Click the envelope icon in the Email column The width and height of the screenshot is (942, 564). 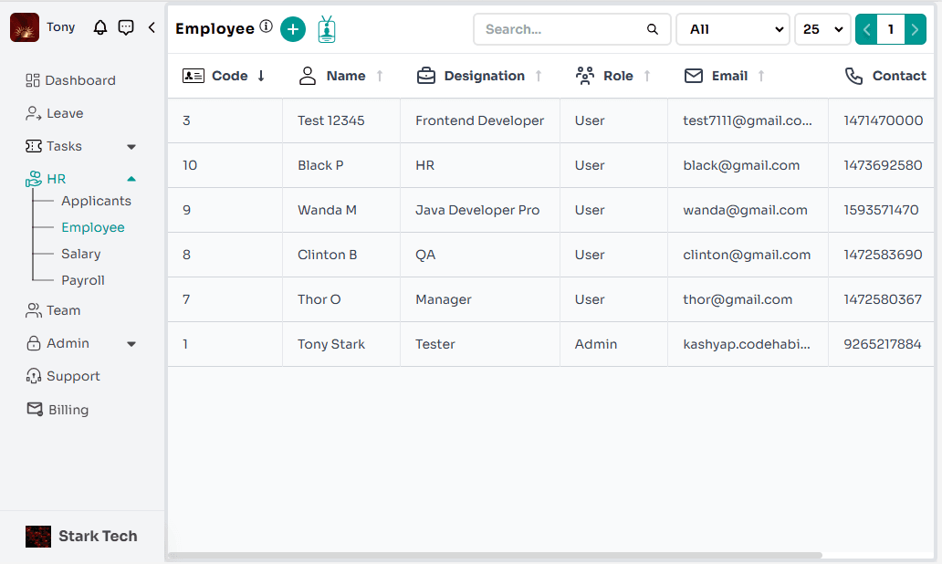click(693, 76)
